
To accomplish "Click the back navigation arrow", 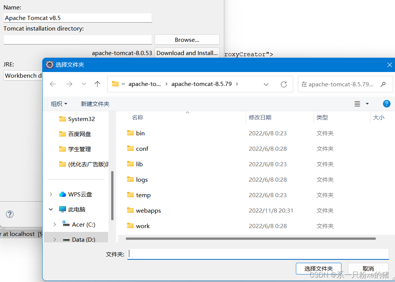I will tap(52, 84).
